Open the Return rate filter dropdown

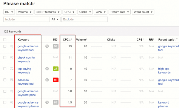[120, 12]
